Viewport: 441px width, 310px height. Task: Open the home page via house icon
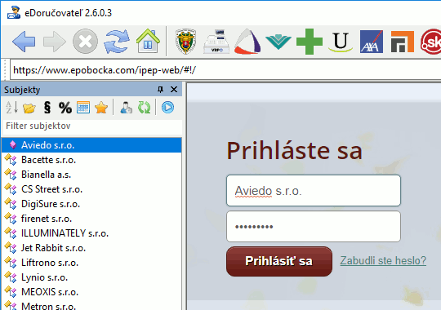point(148,41)
